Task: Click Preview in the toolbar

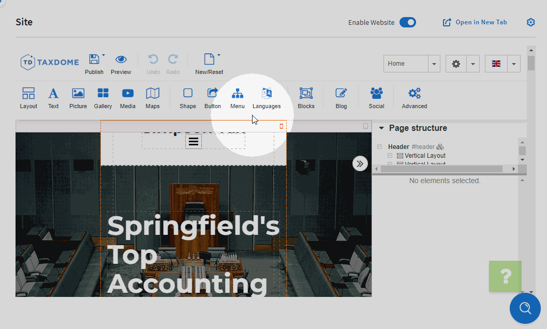Action: 121,64
